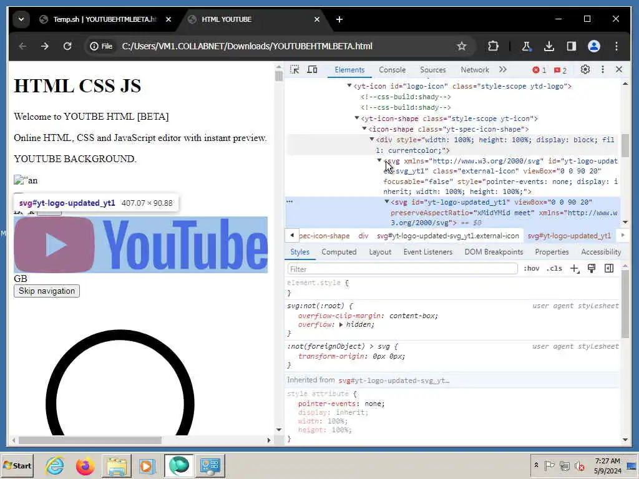The height and width of the screenshot is (479, 639).
Task: Click the YouTube logo image
Action: pyautogui.click(x=140, y=244)
